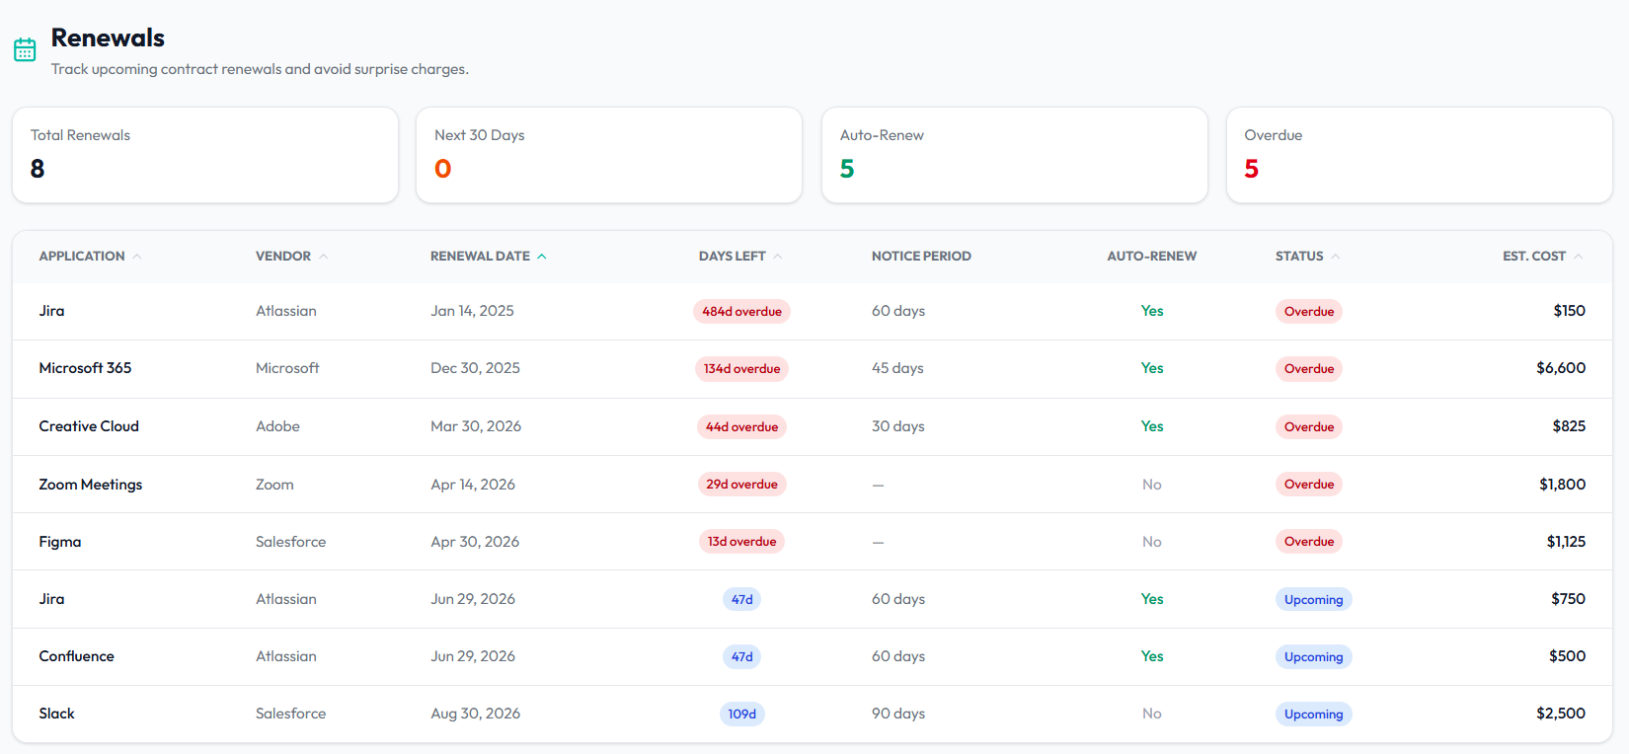Select the Next 30 Days summary card

coord(609,155)
